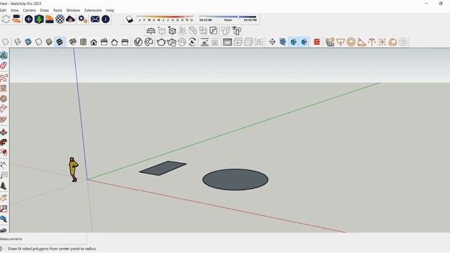Click the cloud upload icon
This screenshot has height=253, width=450.
coord(70,19)
